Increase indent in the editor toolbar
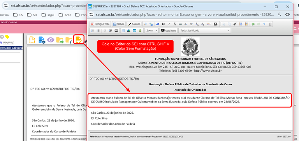 coord(111,30)
